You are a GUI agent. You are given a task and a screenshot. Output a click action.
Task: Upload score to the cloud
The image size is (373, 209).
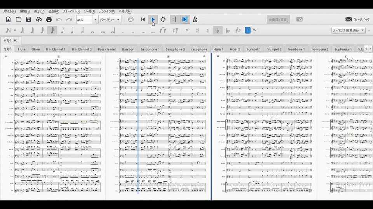[39, 19]
